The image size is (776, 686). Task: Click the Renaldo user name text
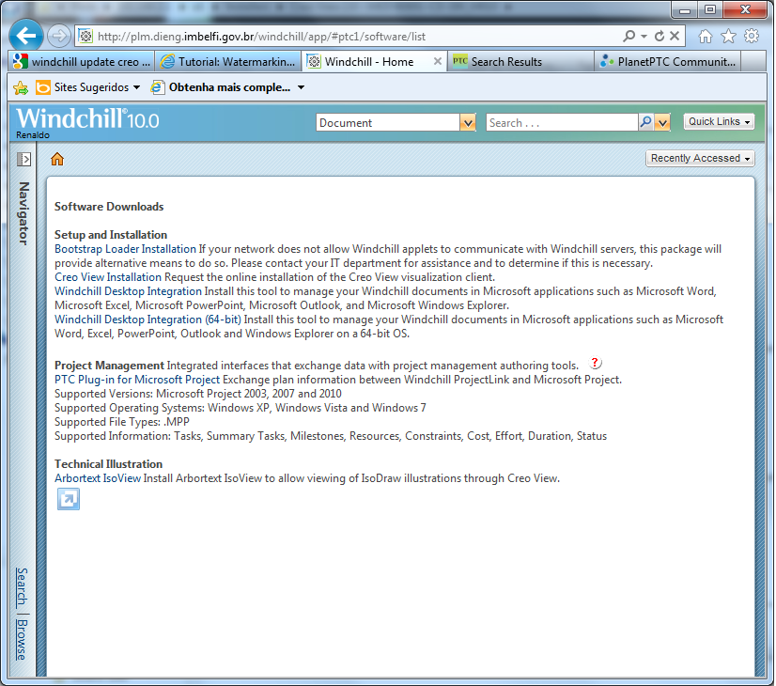[33, 135]
